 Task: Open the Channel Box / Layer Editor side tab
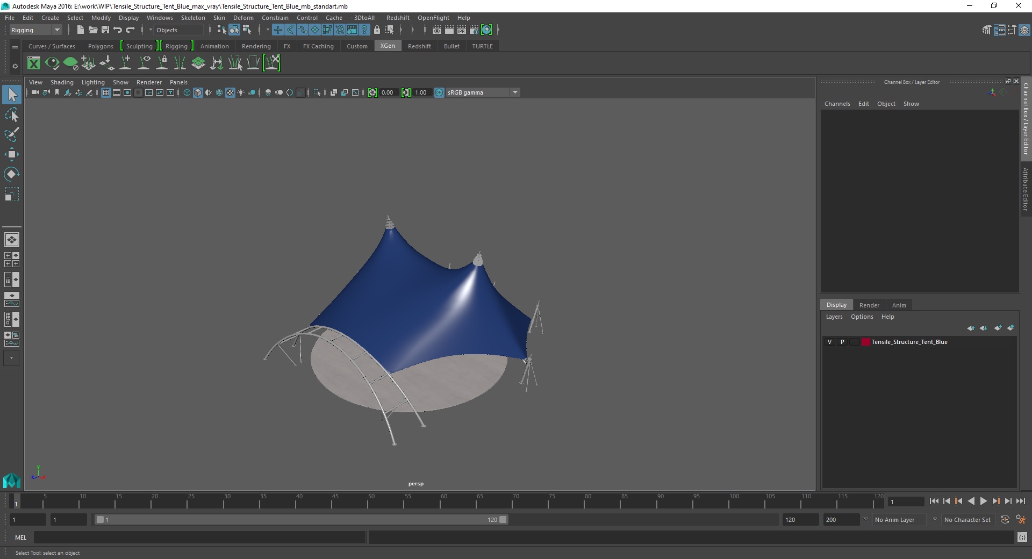click(1026, 118)
